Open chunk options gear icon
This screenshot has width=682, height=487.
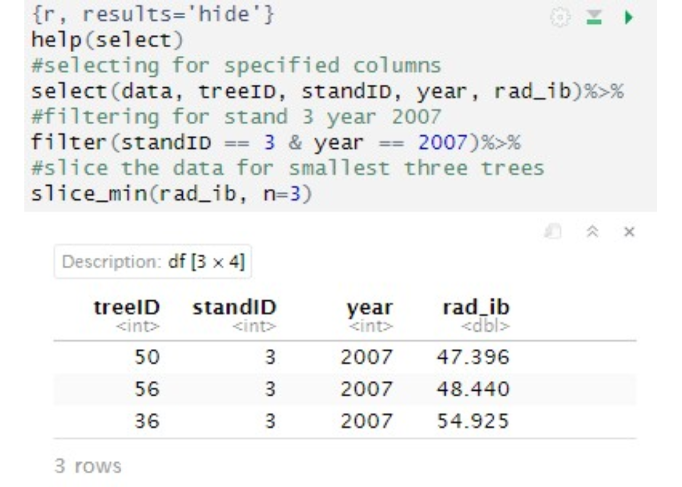560,18
